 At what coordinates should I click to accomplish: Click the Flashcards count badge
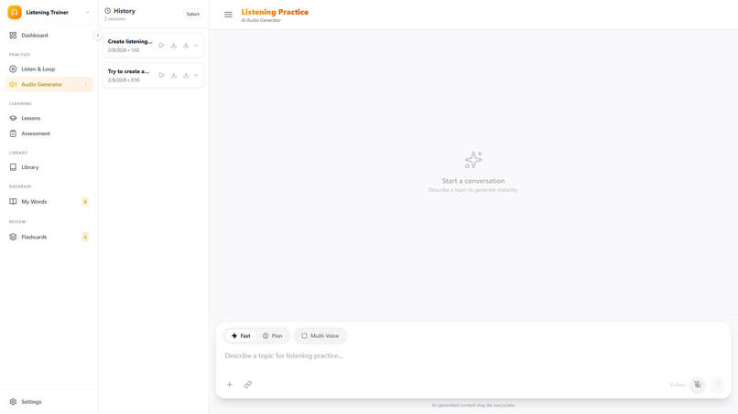tap(85, 237)
